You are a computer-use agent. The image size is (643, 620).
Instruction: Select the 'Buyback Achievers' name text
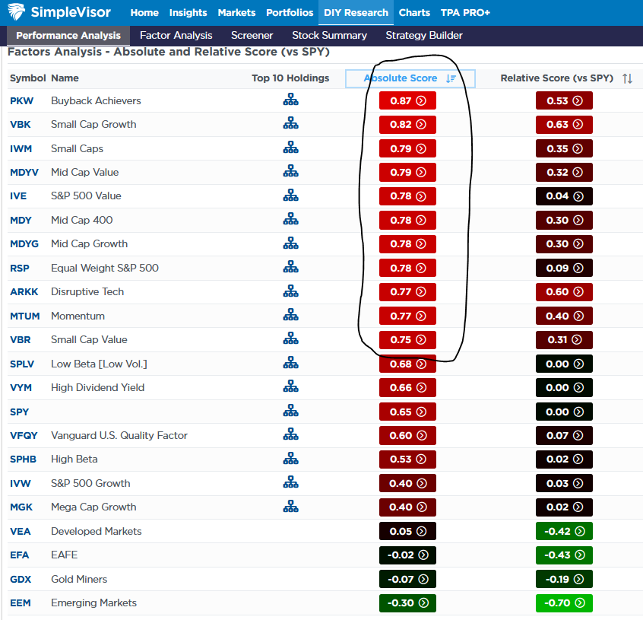pyautogui.click(x=96, y=100)
